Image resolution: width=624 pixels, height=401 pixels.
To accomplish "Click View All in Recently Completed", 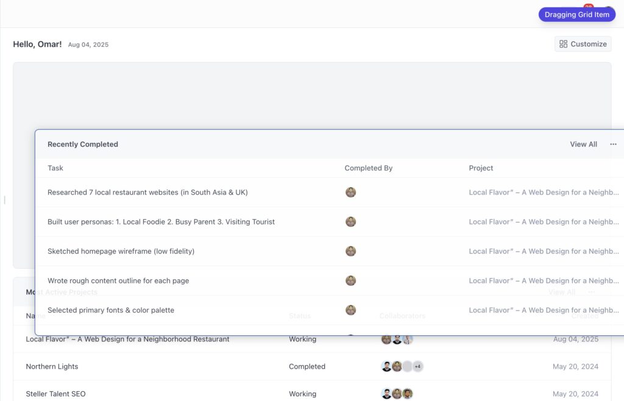I will point(583,144).
